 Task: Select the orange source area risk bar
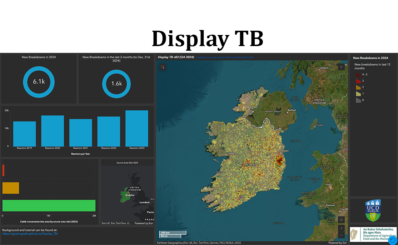(x=11, y=188)
